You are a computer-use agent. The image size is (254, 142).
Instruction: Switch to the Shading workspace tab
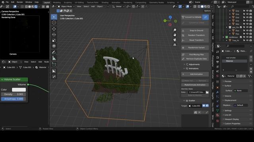(105, 2)
